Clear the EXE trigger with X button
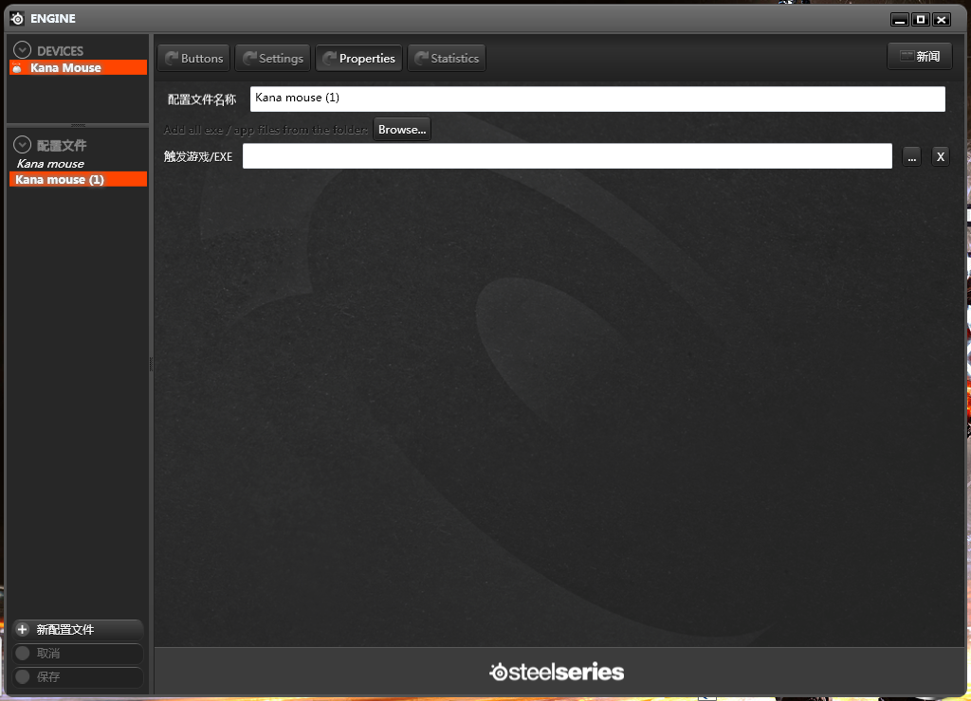The image size is (971, 701). (x=940, y=157)
